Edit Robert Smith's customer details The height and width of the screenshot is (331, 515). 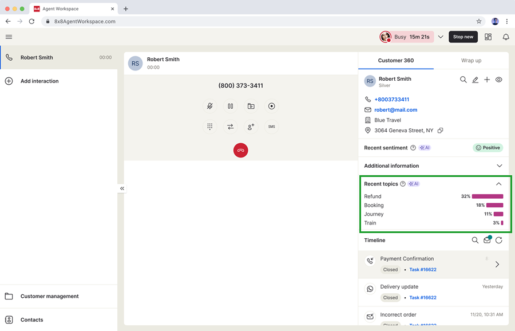(x=475, y=80)
